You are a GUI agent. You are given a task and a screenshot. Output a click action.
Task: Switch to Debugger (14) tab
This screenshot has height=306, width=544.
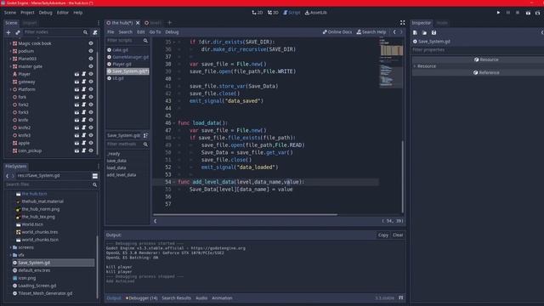click(x=142, y=298)
